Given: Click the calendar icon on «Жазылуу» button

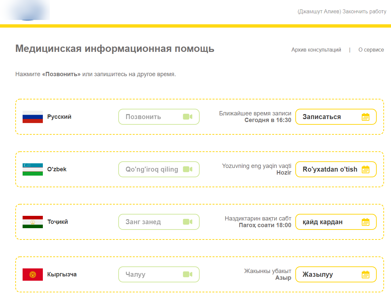Looking at the screenshot, I should [x=366, y=274].
